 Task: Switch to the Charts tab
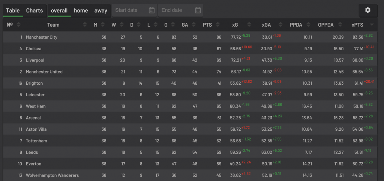coord(34,10)
